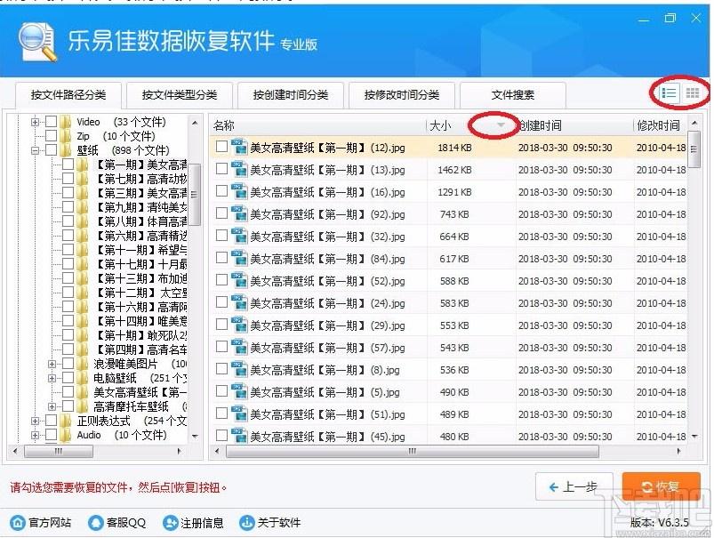Tick the 壁纸 folder checkbox
Viewport: 714px width, 538px height.
coord(51,149)
